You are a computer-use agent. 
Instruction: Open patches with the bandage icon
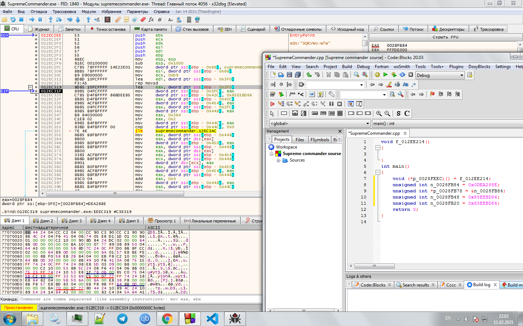point(118,20)
